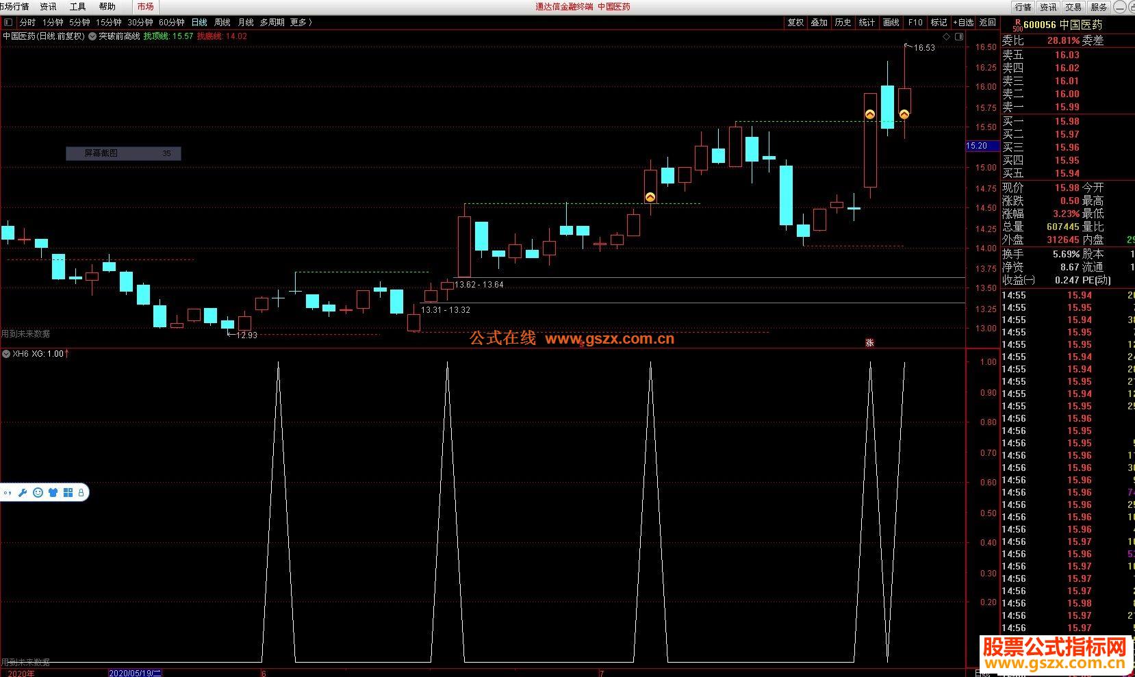This screenshot has height=677, width=1135.
Task: Open the 市场行情 menu
Action: click(14, 7)
